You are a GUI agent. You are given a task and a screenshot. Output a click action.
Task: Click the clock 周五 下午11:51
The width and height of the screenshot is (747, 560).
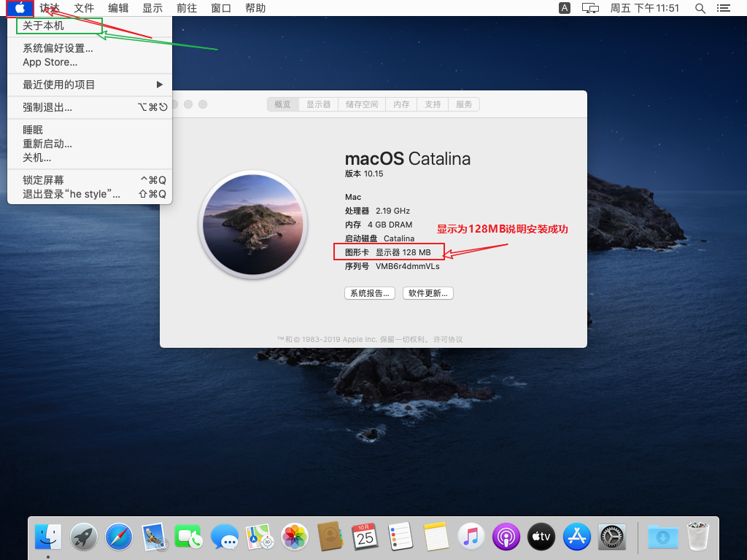(645, 8)
